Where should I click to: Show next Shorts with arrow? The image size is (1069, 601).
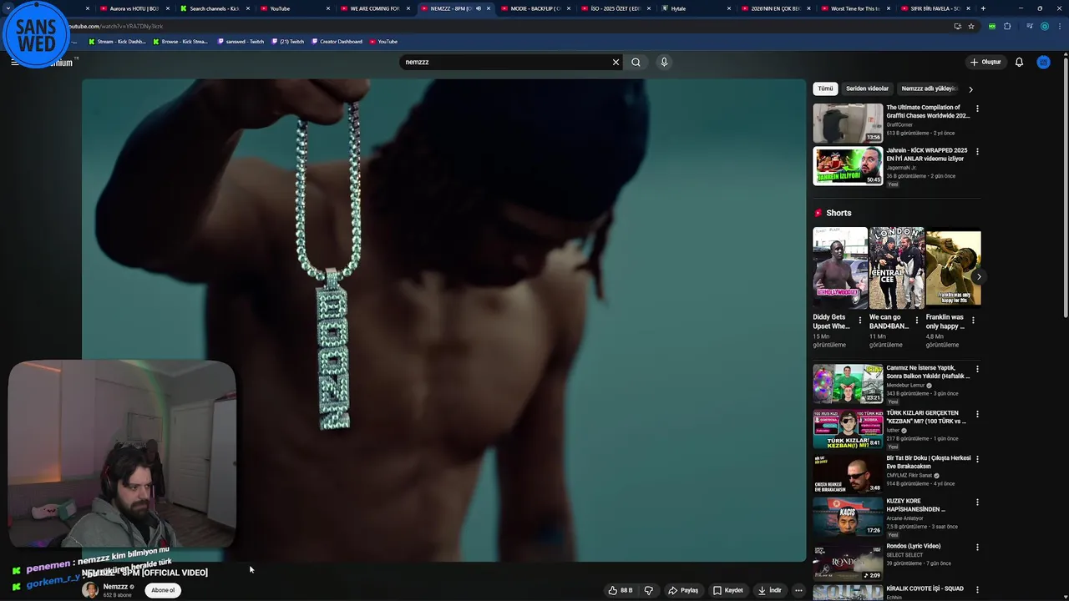[978, 276]
